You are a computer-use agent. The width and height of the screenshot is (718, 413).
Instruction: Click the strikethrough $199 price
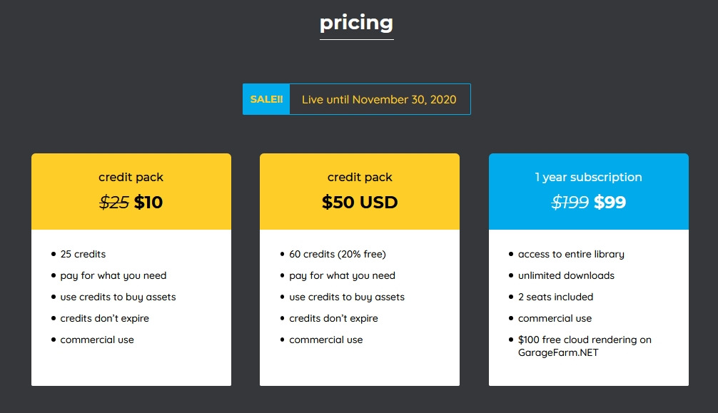(570, 202)
